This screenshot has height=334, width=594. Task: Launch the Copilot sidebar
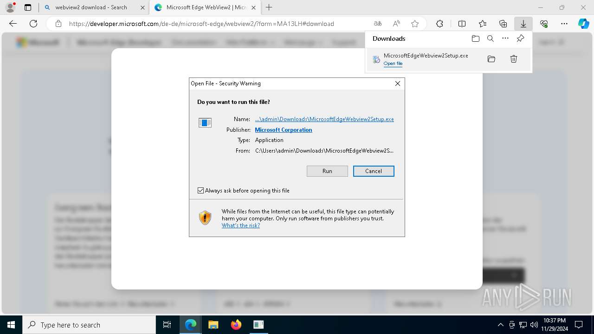point(584,24)
